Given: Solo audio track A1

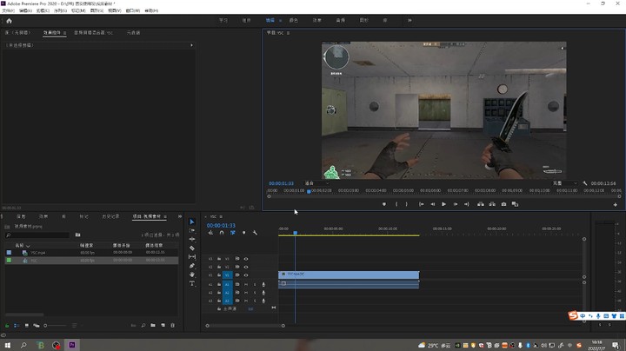Looking at the screenshot, I should (x=255, y=284).
